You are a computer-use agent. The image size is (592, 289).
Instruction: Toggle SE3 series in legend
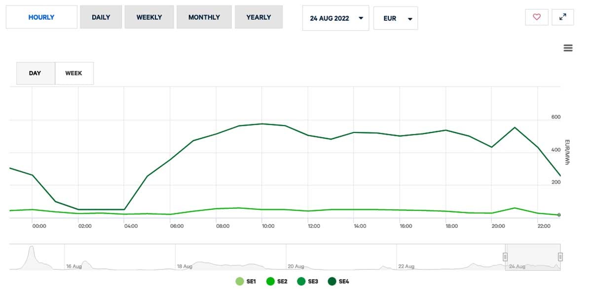coord(308,282)
